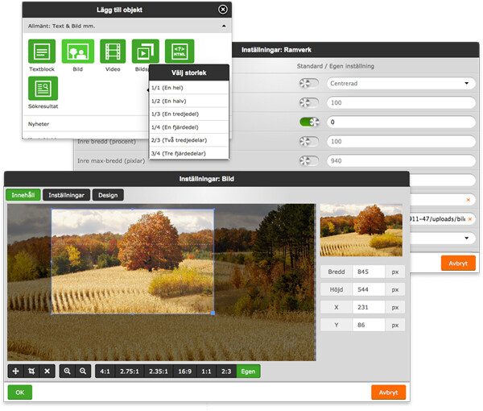
Task: Set crop ratio to 4:1
Action: click(105, 372)
